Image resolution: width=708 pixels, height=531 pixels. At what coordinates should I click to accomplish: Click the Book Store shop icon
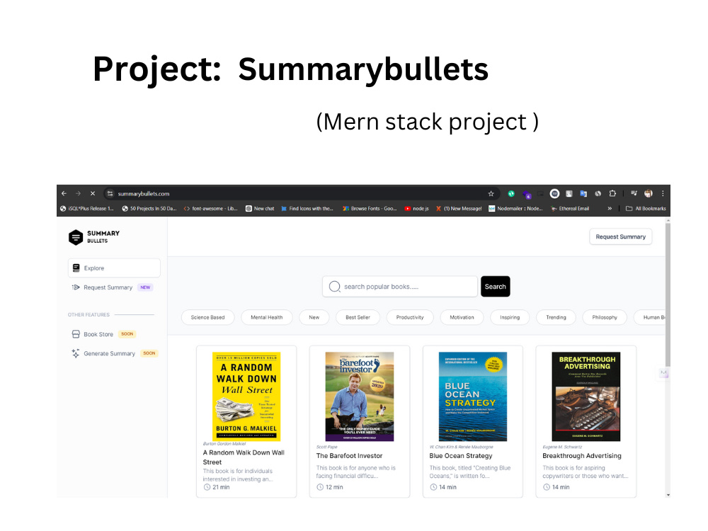76,334
